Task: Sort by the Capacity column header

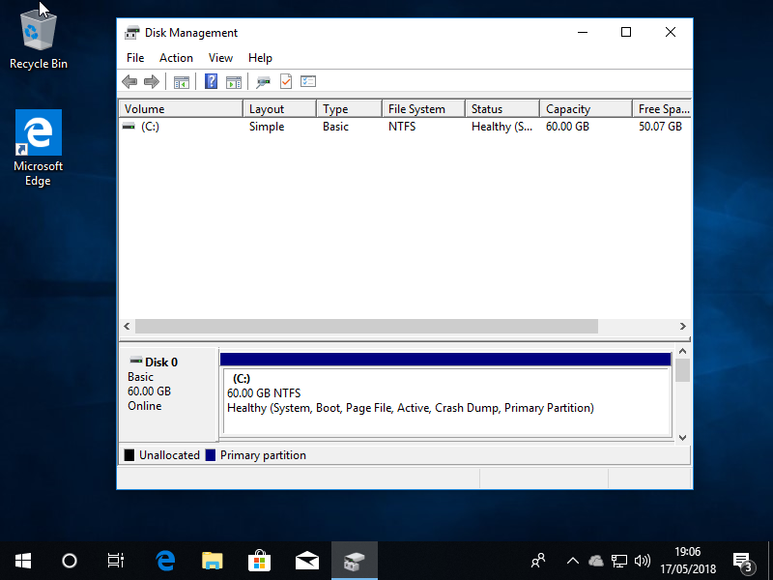Action: click(587, 108)
